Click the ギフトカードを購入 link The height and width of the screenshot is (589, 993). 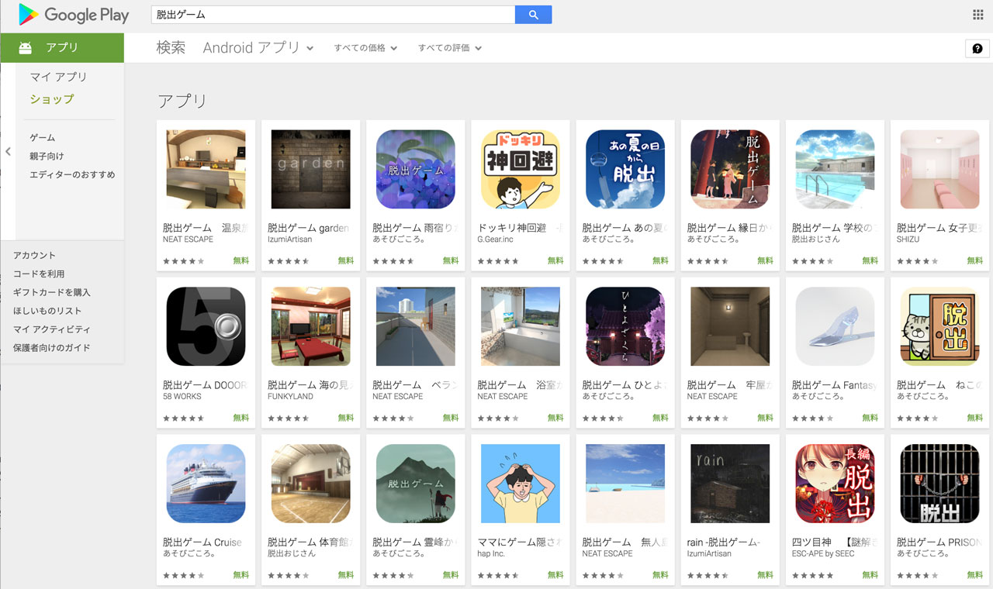[x=52, y=292]
